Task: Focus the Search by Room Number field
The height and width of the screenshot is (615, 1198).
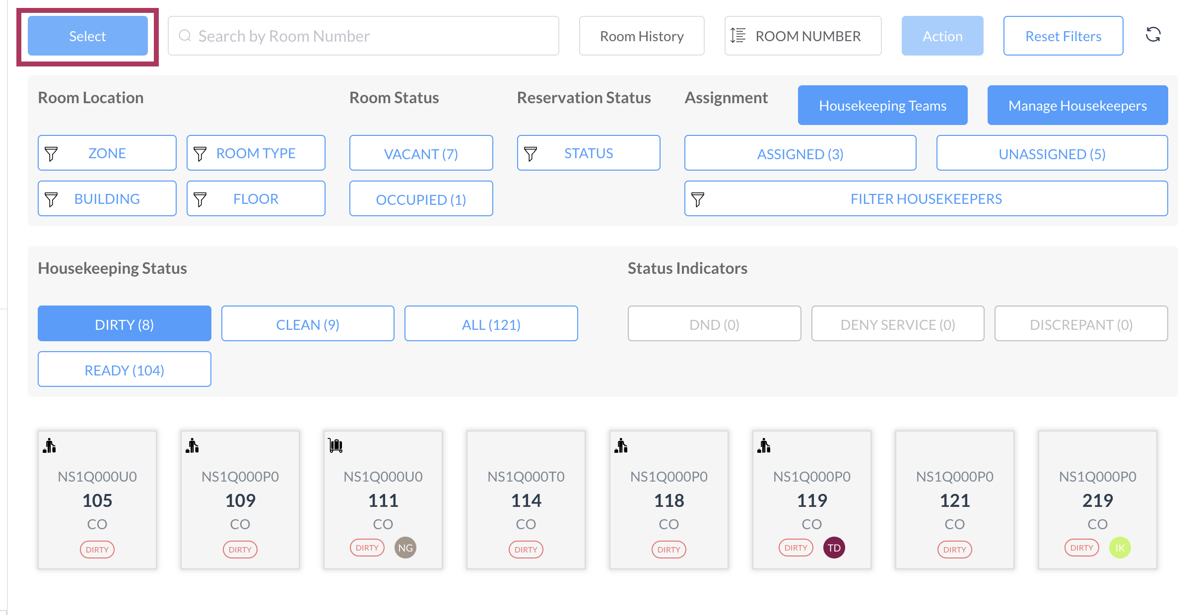Action: pos(363,36)
